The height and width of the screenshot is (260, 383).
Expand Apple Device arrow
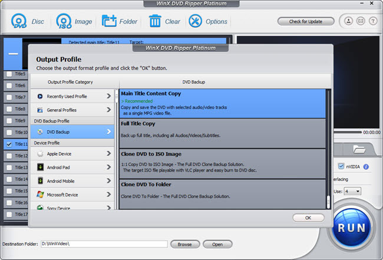109,153
